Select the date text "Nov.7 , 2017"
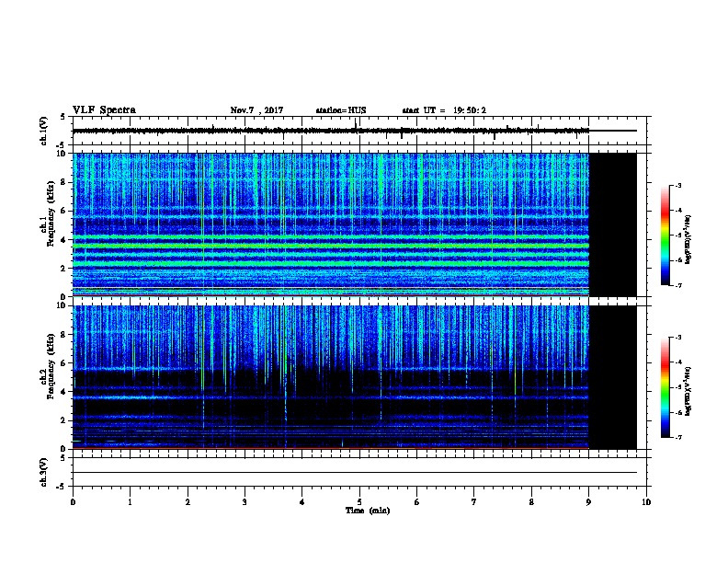The height and width of the screenshot is (563, 728). tap(256, 110)
